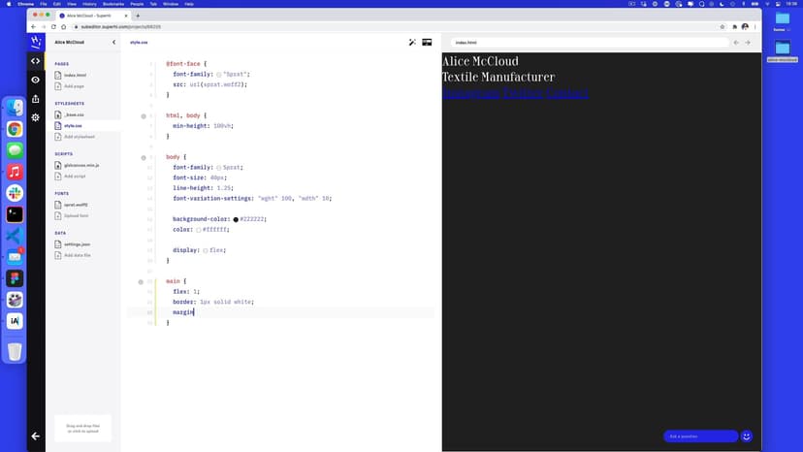The image size is (803, 452).
Task: Toggle the preview layout icon
Action: 427,43
